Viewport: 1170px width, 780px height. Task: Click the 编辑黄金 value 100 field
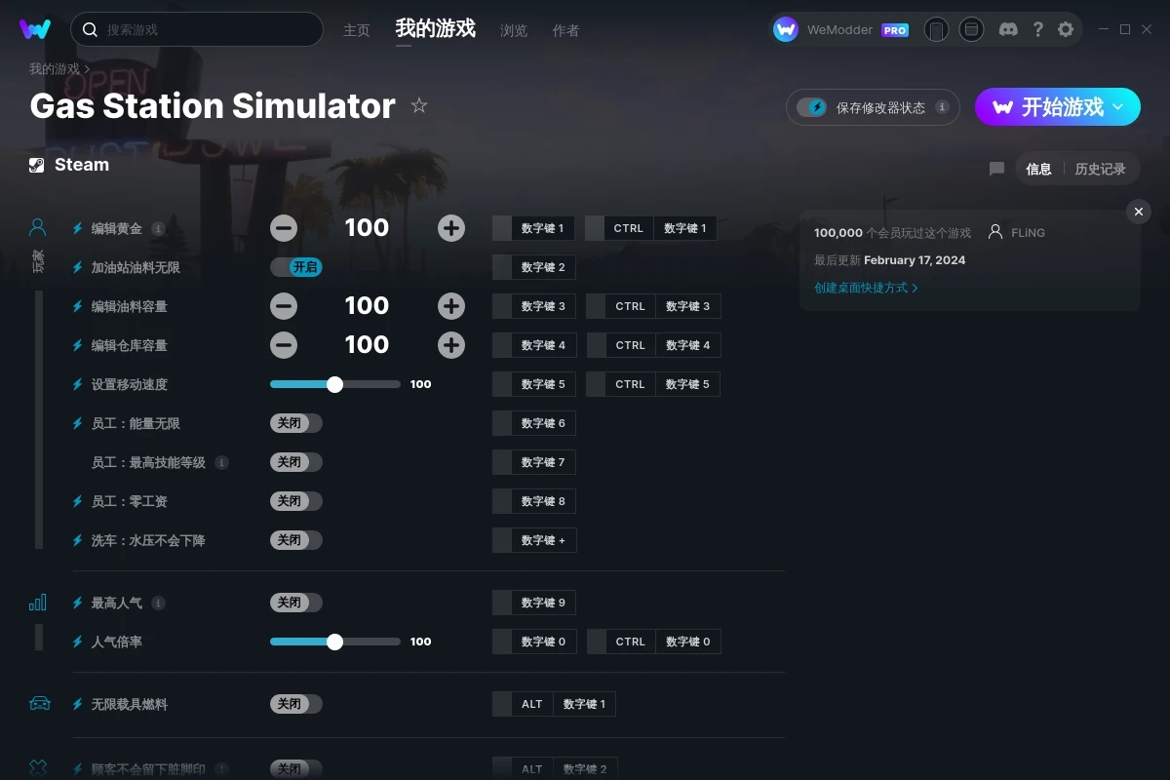pos(367,228)
